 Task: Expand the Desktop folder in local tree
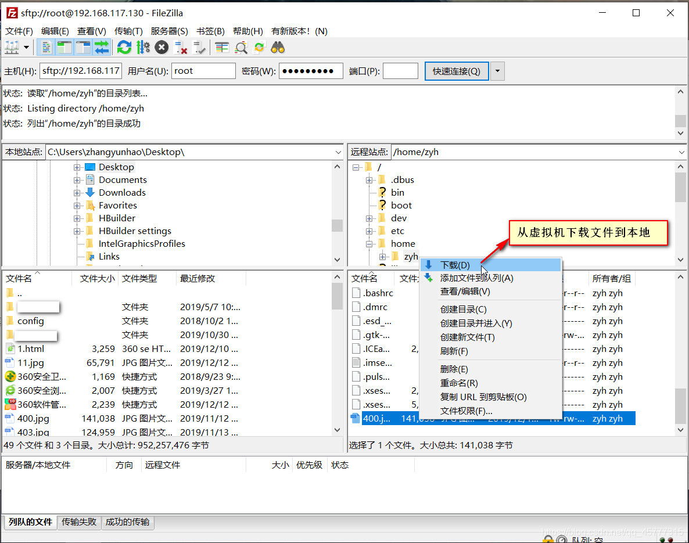click(77, 167)
